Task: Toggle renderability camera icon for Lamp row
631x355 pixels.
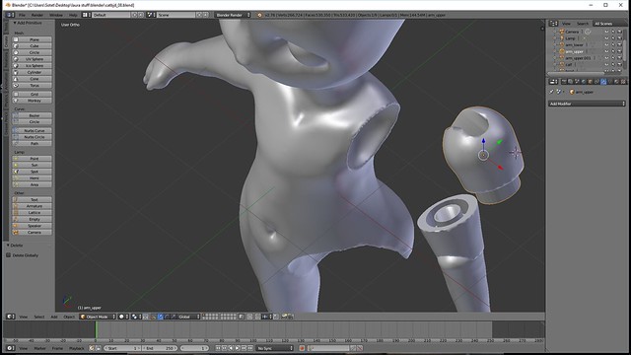Action: pos(619,38)
